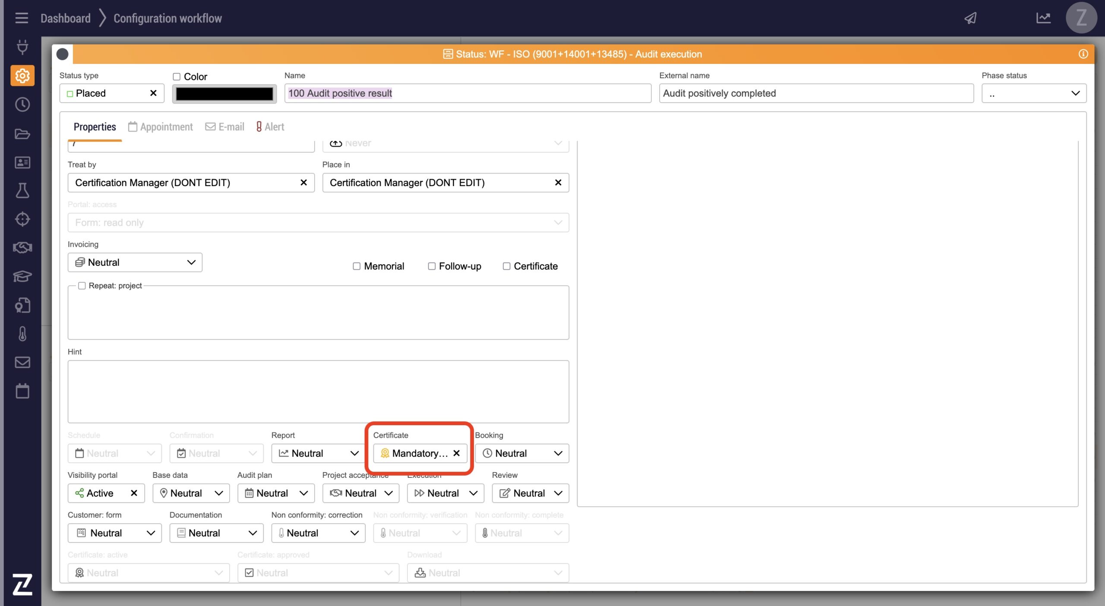Open the Phase status dropdown
Viewport: 1105px width, 606px height.
pos(1034,93)
